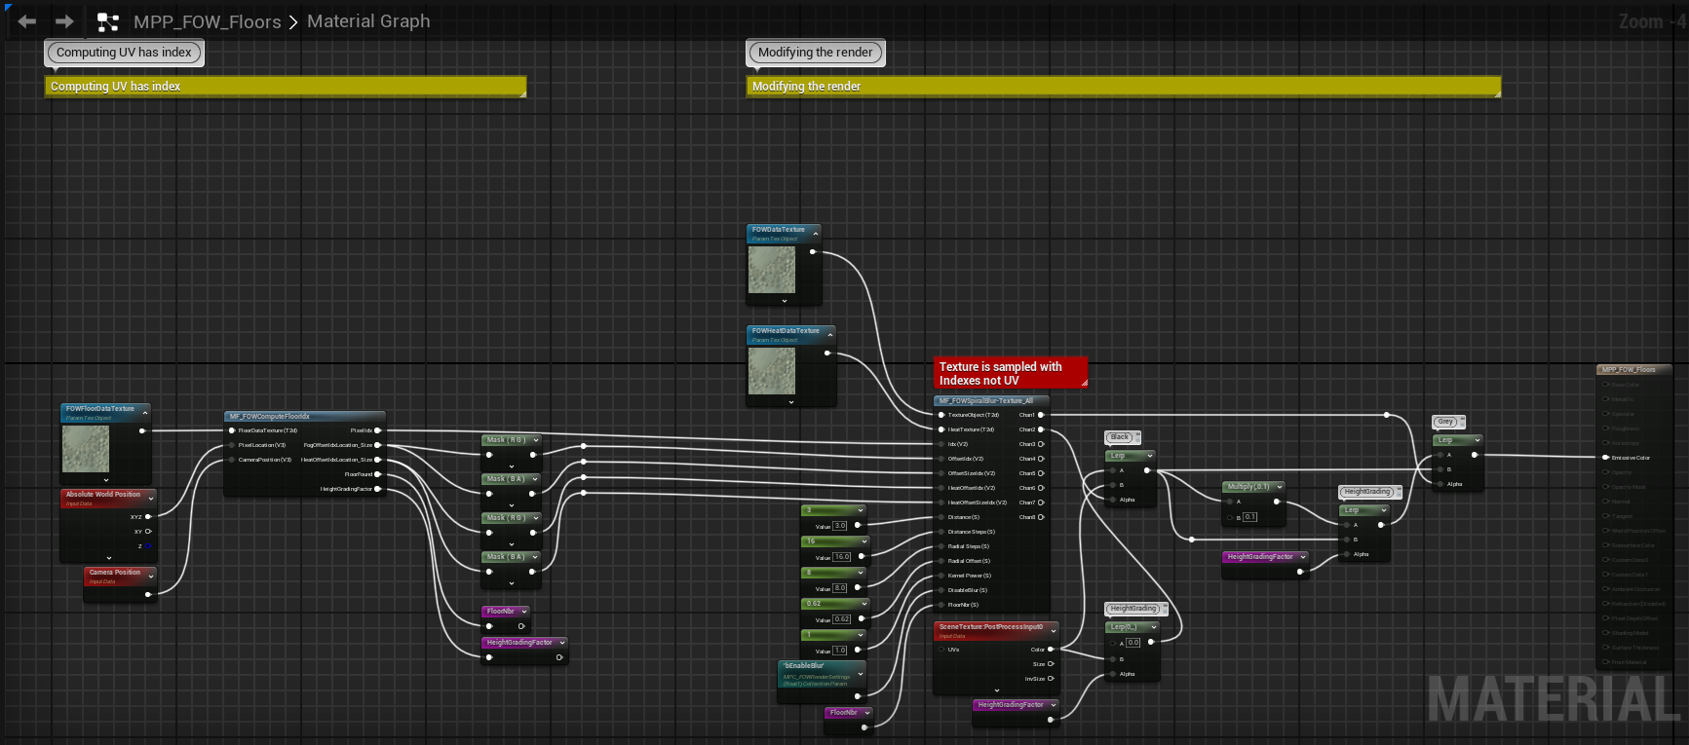The width and height of the screenshot is (1689, 745).
Task: Click the 'Computing UV has index' comment bubble
Action: pos(124,53)
